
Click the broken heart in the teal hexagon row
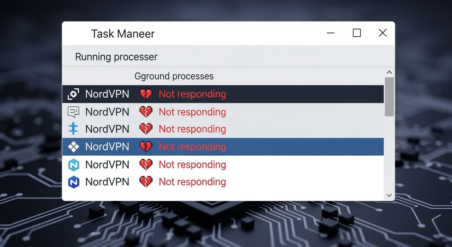point(146,165)
